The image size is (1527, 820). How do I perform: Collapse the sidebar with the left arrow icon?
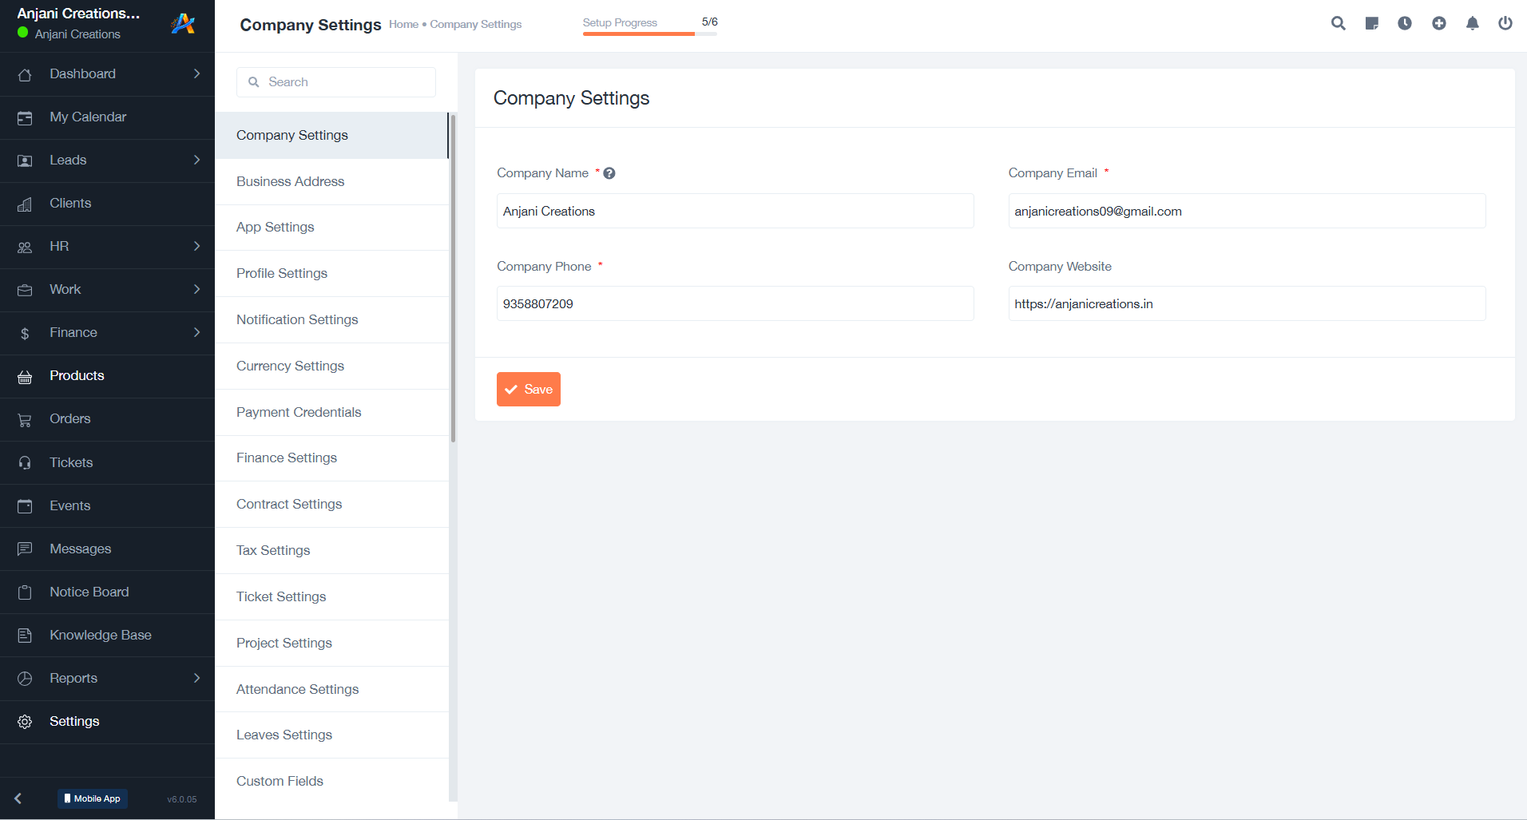click(18, 798)
